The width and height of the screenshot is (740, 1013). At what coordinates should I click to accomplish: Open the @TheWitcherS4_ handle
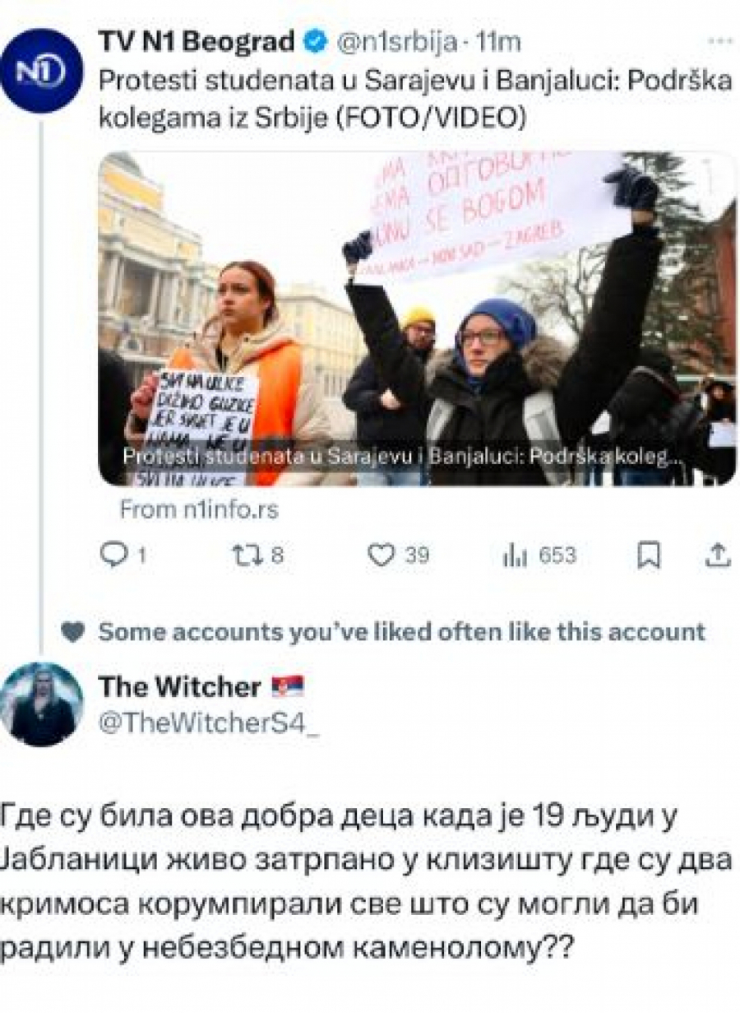click(x=207, y=723)
